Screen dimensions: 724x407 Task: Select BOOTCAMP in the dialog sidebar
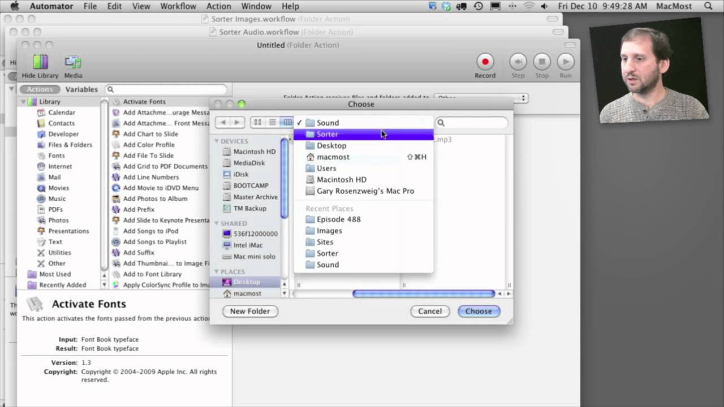point(251,185)
